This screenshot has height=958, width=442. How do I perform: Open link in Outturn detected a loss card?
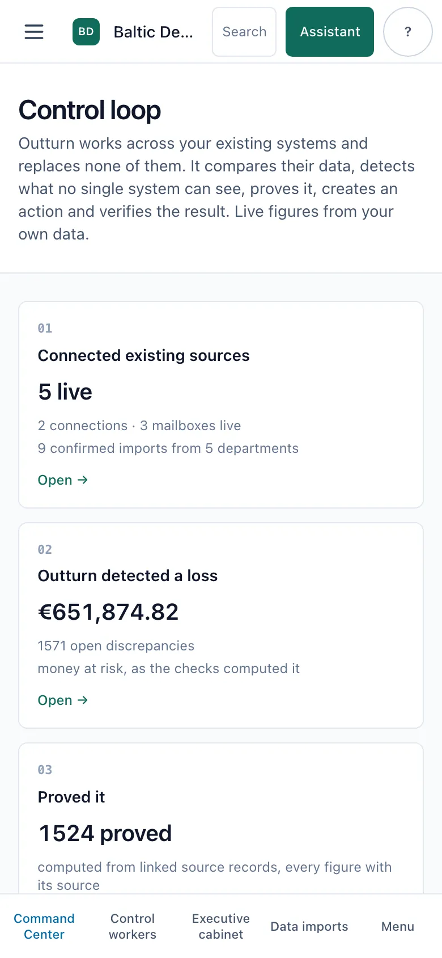coord(63,700)
